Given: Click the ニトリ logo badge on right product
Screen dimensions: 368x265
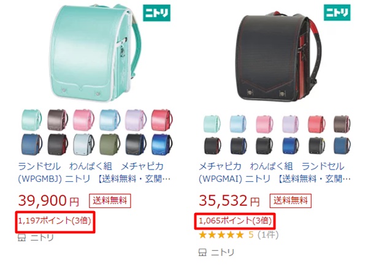Looking at the screenshot, I should click(337, 12).
